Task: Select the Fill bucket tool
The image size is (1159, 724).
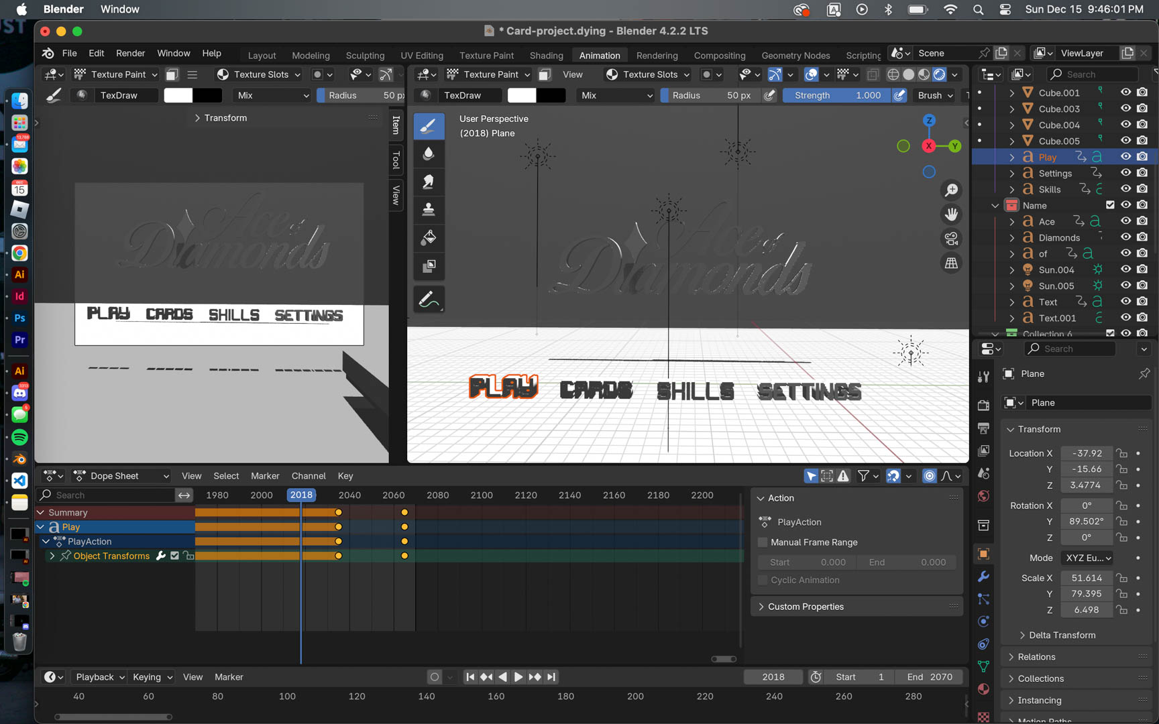Action: [429, 238]
